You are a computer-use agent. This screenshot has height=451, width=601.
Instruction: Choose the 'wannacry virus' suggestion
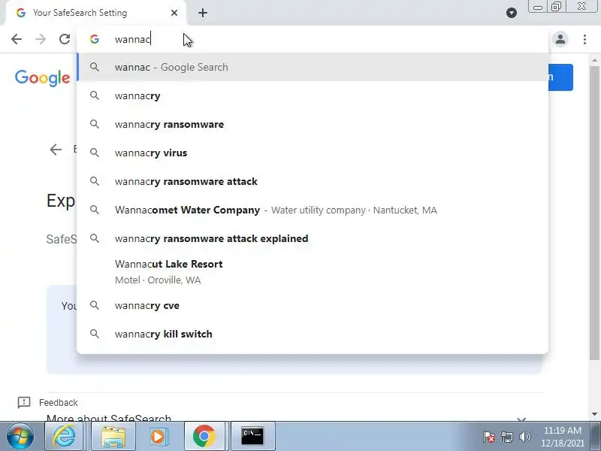click(313, 153)
